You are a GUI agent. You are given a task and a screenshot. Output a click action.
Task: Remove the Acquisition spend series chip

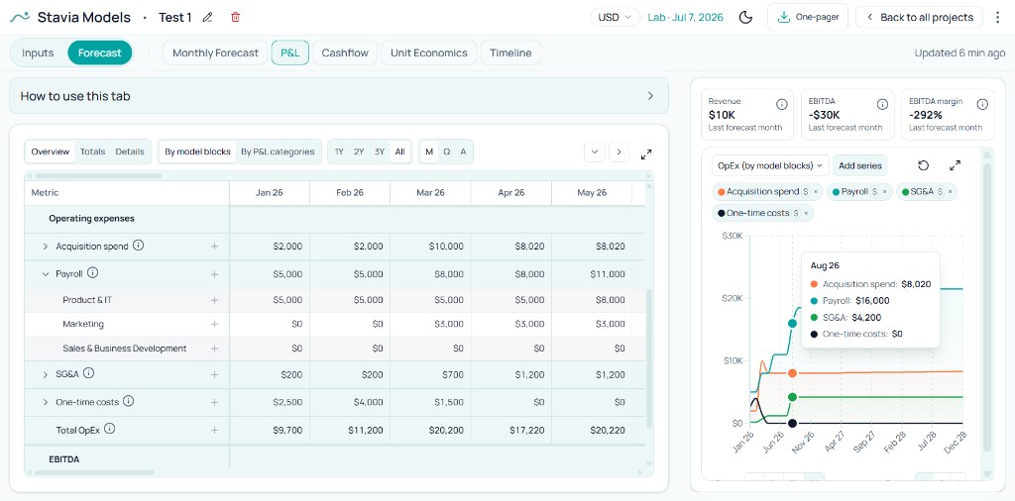(x=816, y=192)
